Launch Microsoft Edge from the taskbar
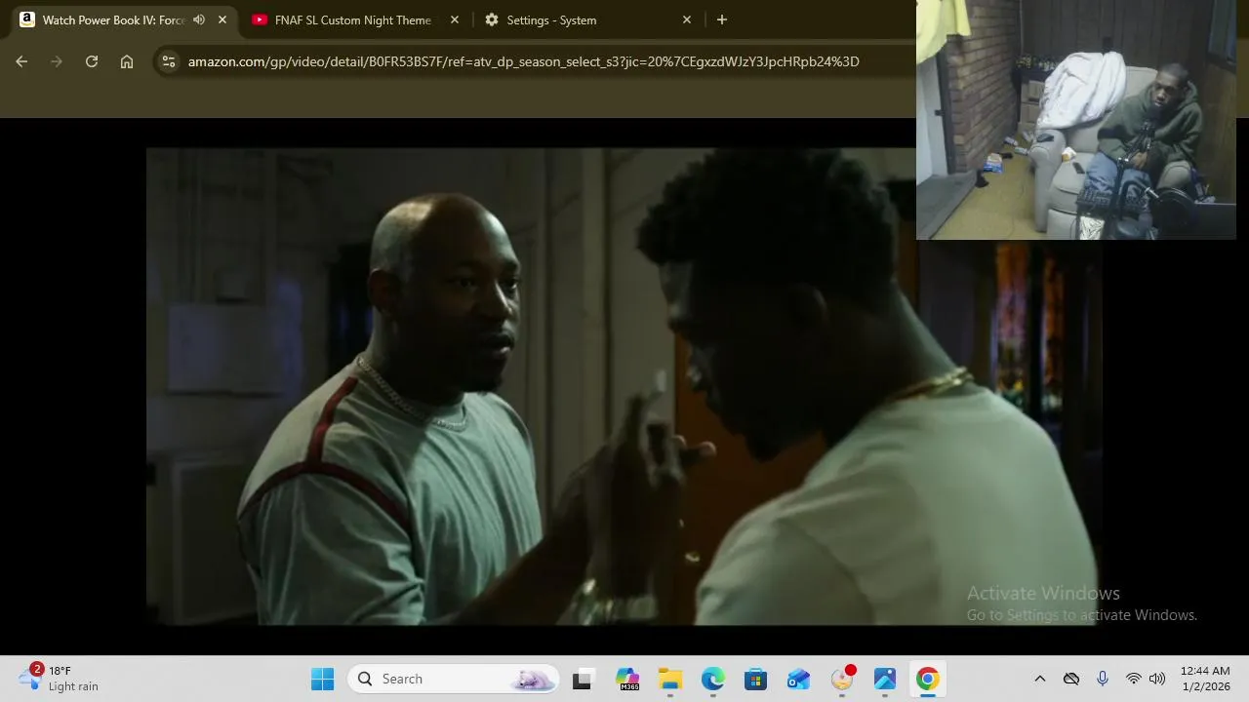The image size is (1249, 702). [x=712, y=679]
